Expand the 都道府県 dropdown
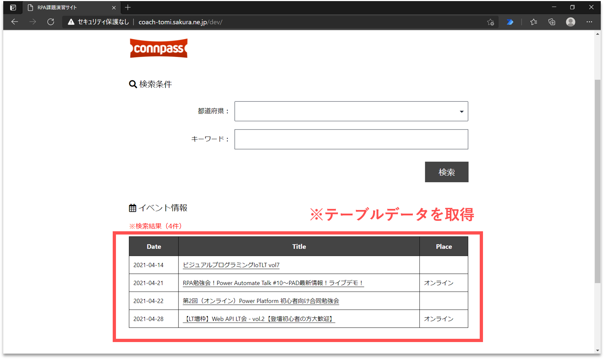 click(351, 111)
